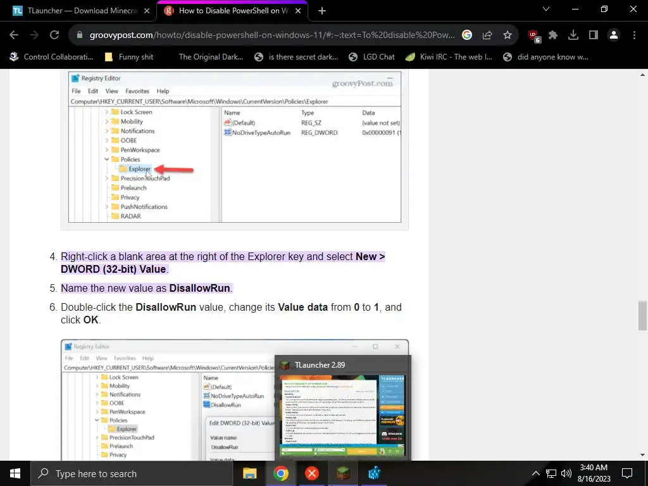
Task: Open is there secret dark... bookmark
Action: click(x=297, y=57)
